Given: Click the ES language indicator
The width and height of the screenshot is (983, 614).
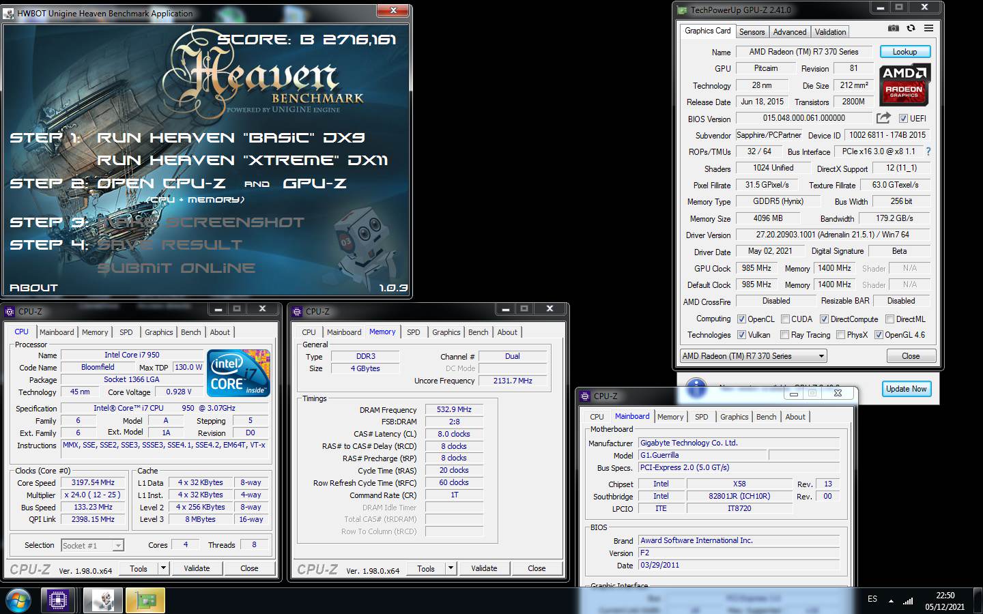Looking at the screenshot, I should [x=872, y=599].
